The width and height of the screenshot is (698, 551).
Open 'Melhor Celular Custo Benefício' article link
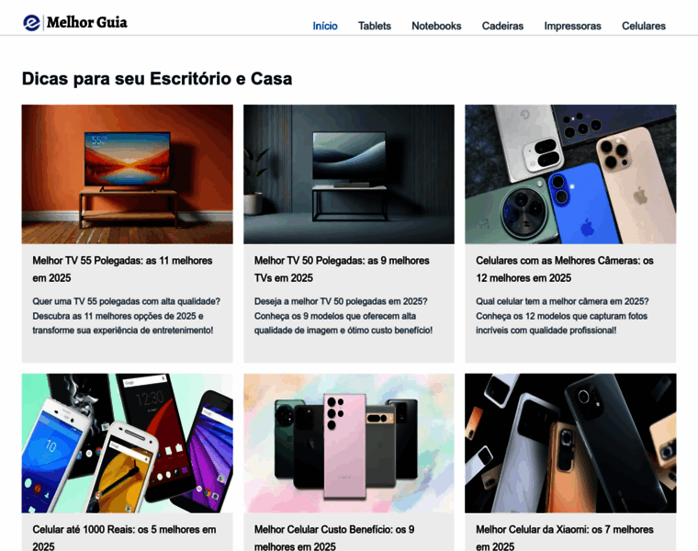(x=334, y=537)
